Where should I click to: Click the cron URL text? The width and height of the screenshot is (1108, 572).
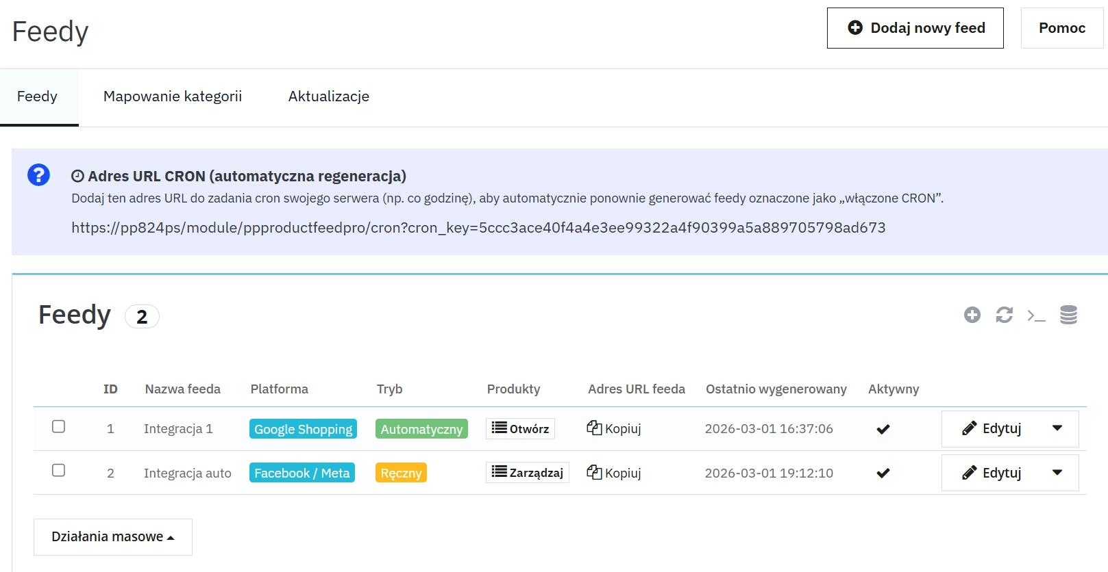tap(478, 227)
